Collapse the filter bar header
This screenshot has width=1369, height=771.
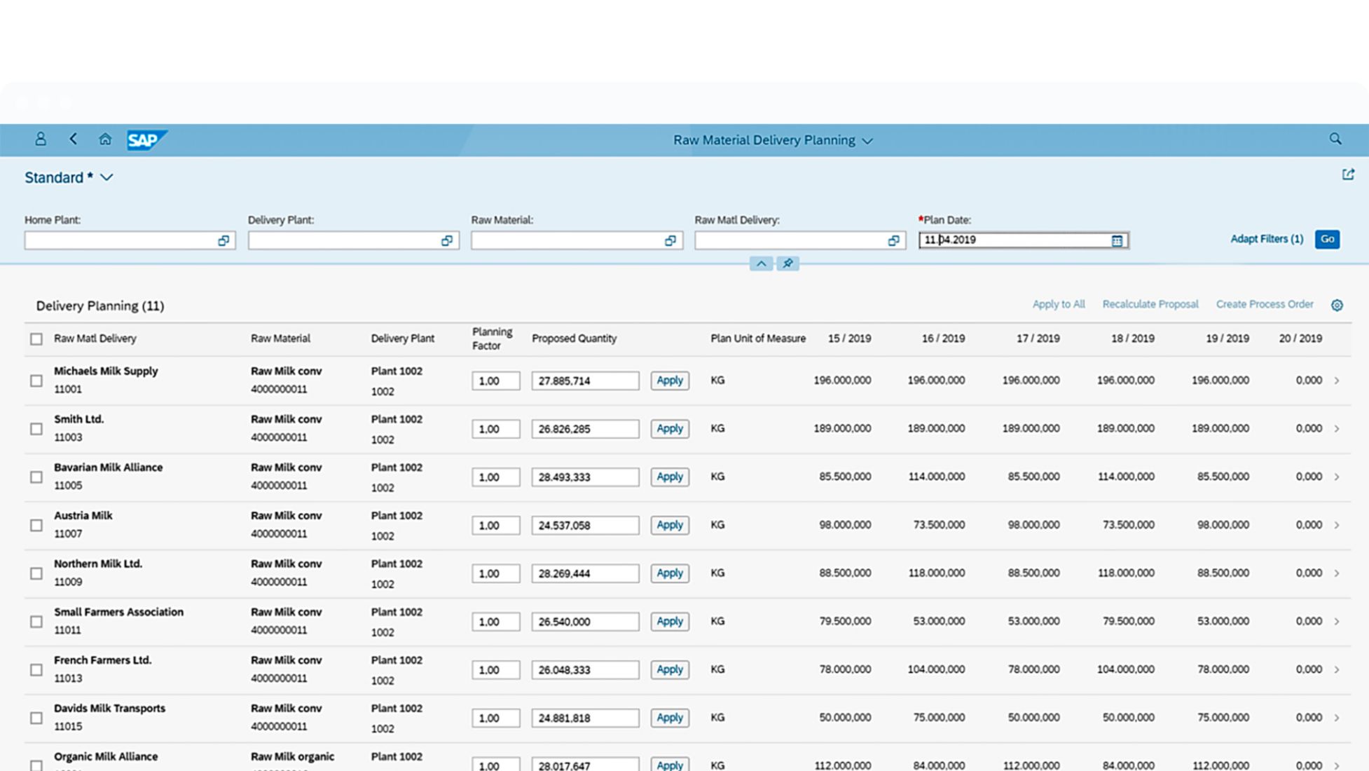(761, 264)
